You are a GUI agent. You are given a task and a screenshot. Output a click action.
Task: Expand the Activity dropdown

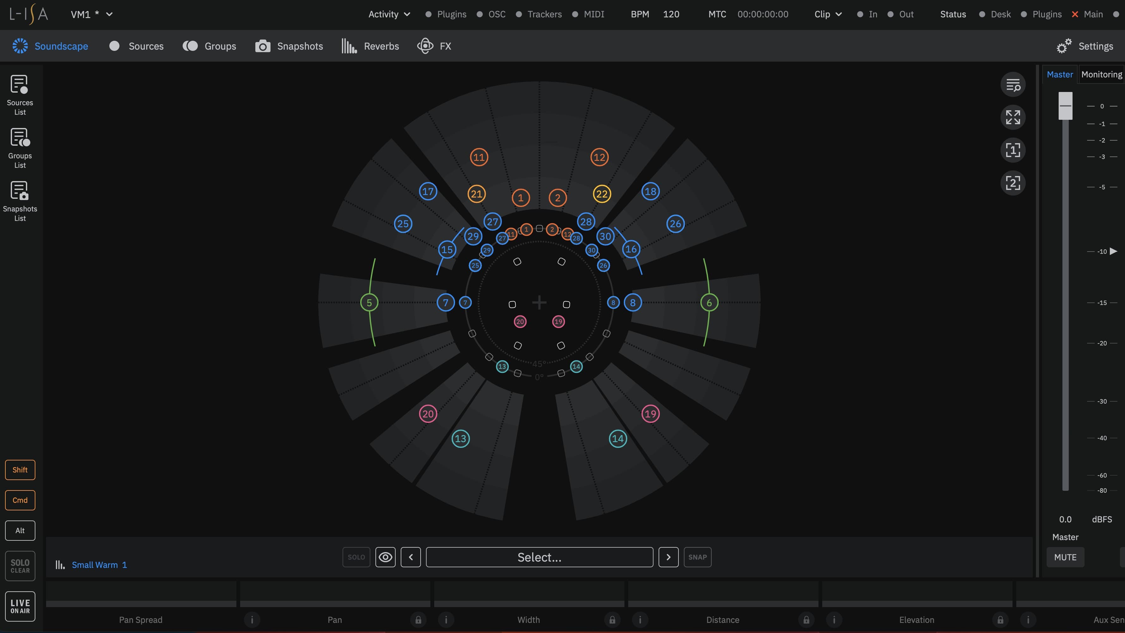(x=389, y=14)
